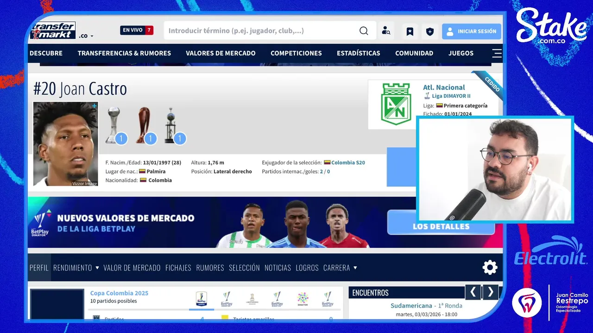Click Joan Castro's profile photo
This screenshot has height=333, width=593.
click(65, 144)
